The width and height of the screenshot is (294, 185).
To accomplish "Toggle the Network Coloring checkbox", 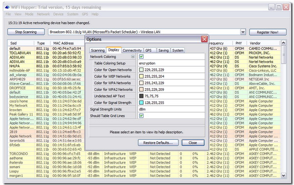I will pos(142,57).
